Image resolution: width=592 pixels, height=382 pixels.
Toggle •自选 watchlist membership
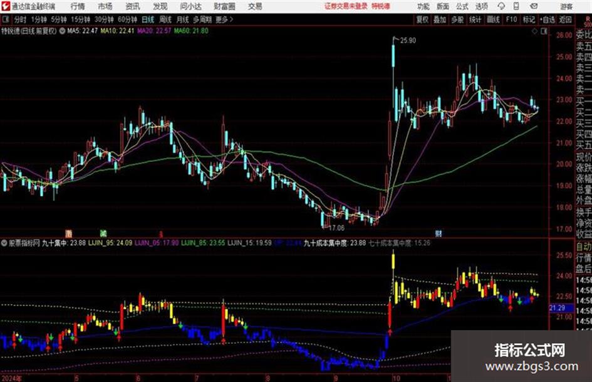point(547,19)
